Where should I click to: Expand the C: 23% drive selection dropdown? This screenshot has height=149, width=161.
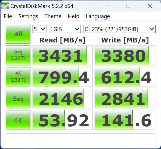119,29
